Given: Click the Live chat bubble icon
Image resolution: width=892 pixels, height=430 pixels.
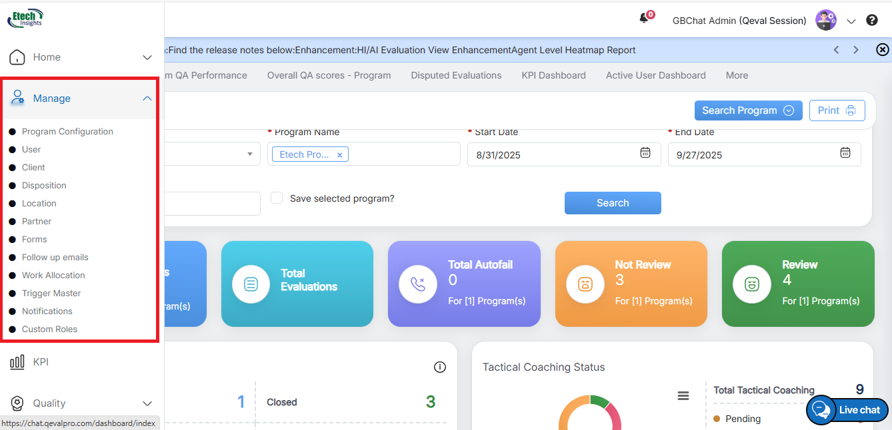Looking at the screenshot, I should (821, 410).
